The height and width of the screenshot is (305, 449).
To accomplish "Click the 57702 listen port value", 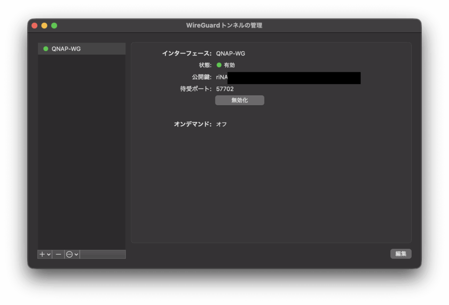I will pyautogui.click(x=225, y=89).
